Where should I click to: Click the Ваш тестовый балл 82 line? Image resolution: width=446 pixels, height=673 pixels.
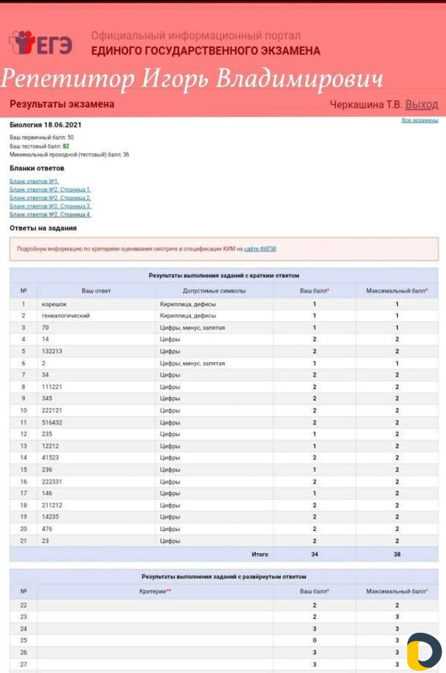click(39, 146)
